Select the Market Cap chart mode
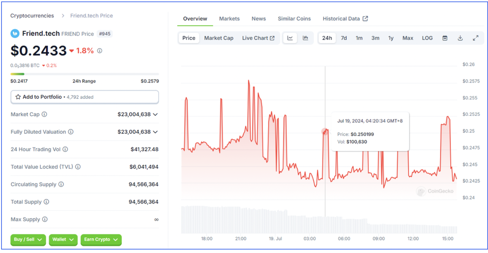Viewport: 488px width, 253px height. click(219, 38)
